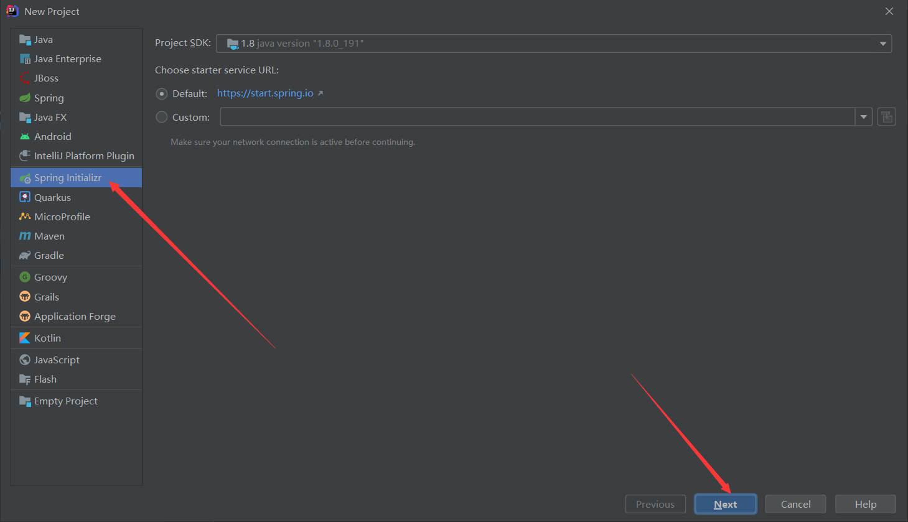Choose Maven project type label
Viewport: 908px width, 522px height.
click(50, 236)
